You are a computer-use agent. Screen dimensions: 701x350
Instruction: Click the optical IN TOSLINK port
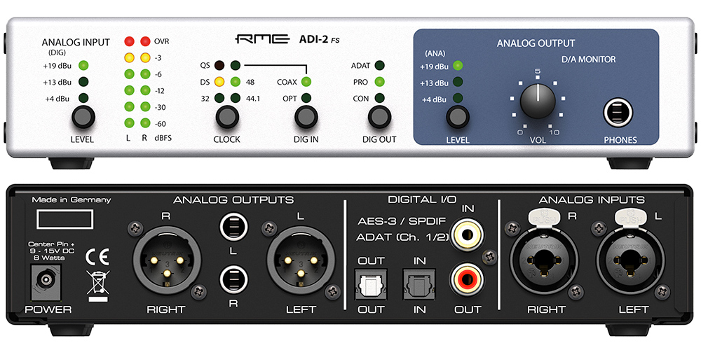(418, 283)
